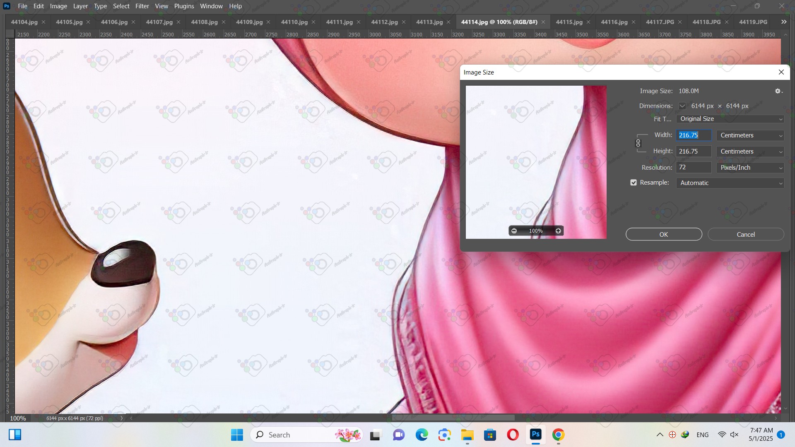Open the Resample method Automatic dropdown
The image size is (795, 447).
click(730, 183)
